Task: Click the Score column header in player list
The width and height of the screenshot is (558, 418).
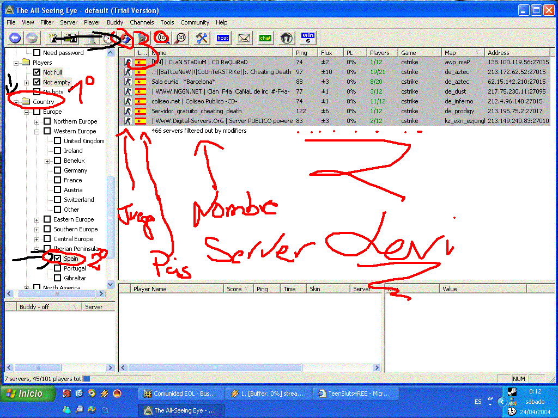Action: 238,289
